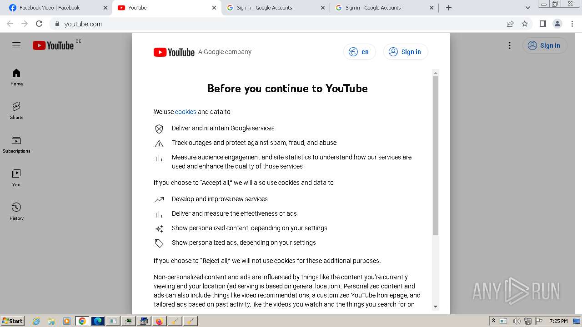This screenshot has height=327, width=582.
Task: Reload the page with refresh icon
Action: tap(39, 24)
